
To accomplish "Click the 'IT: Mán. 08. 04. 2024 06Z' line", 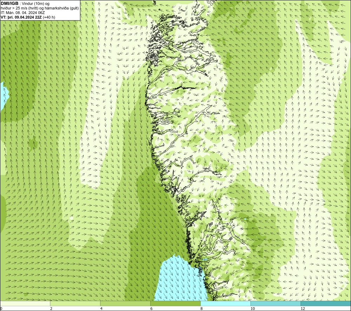I will pyautogui.click(x=23, y=13).
